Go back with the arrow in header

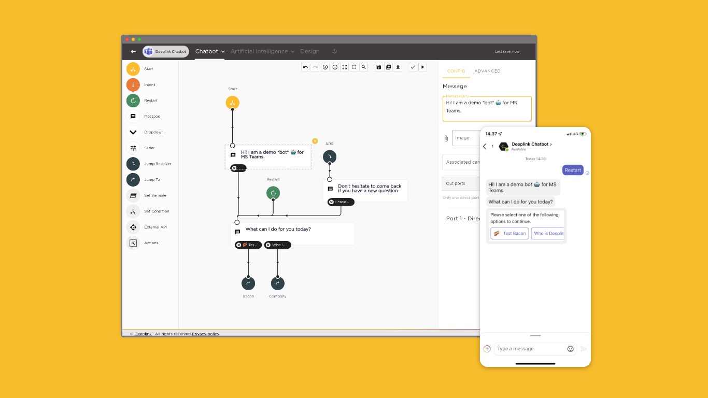[x=133, y=51]
